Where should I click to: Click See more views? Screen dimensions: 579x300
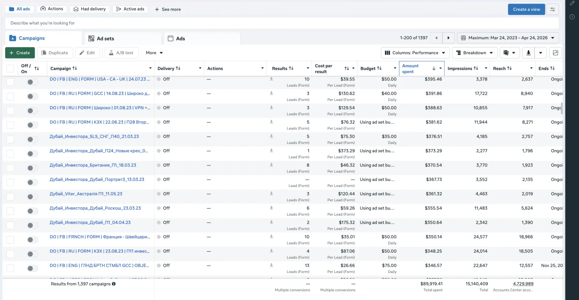point(168,9)
